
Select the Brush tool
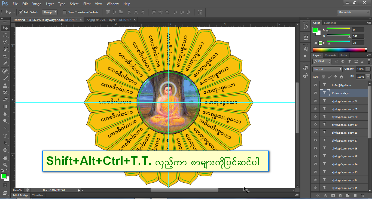pyautogui.click(x=5, y=78)
